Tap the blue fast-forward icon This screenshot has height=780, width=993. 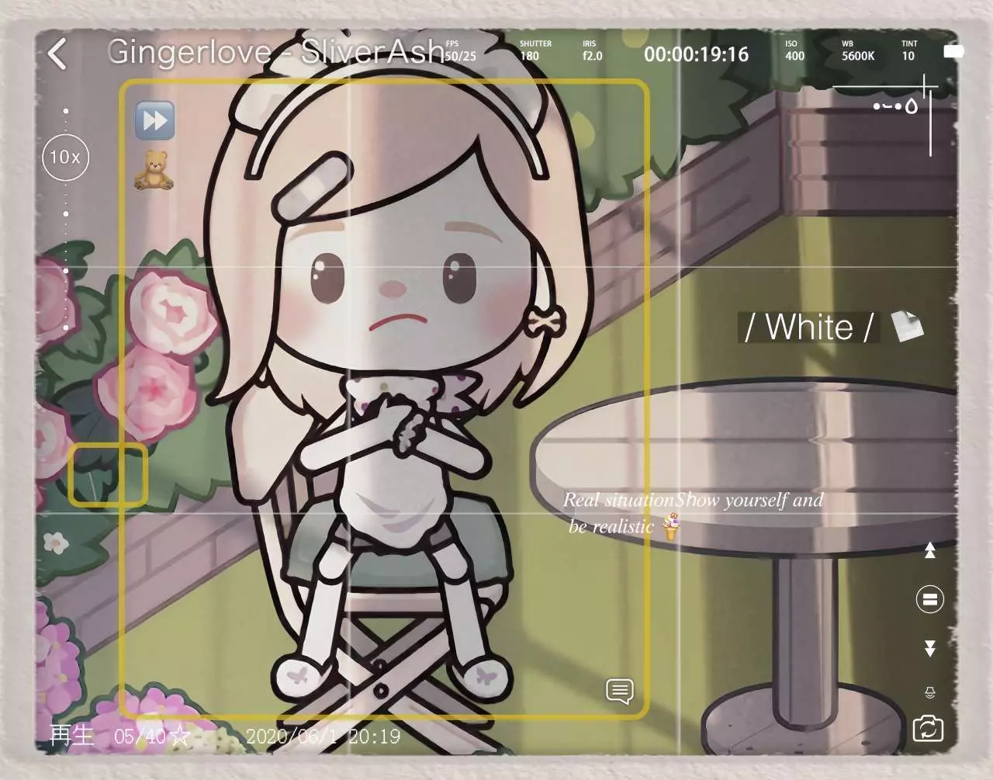pyautogui.click(x=155, y=120)
